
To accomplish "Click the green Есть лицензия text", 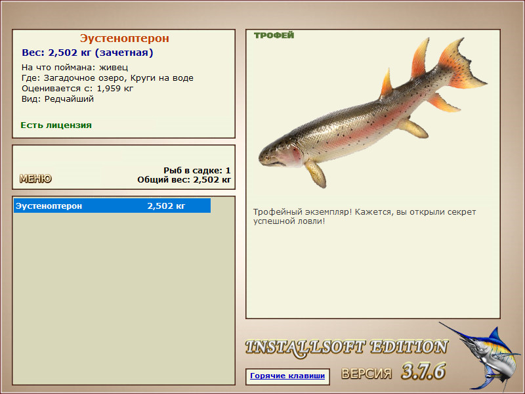I will point(56,125).
